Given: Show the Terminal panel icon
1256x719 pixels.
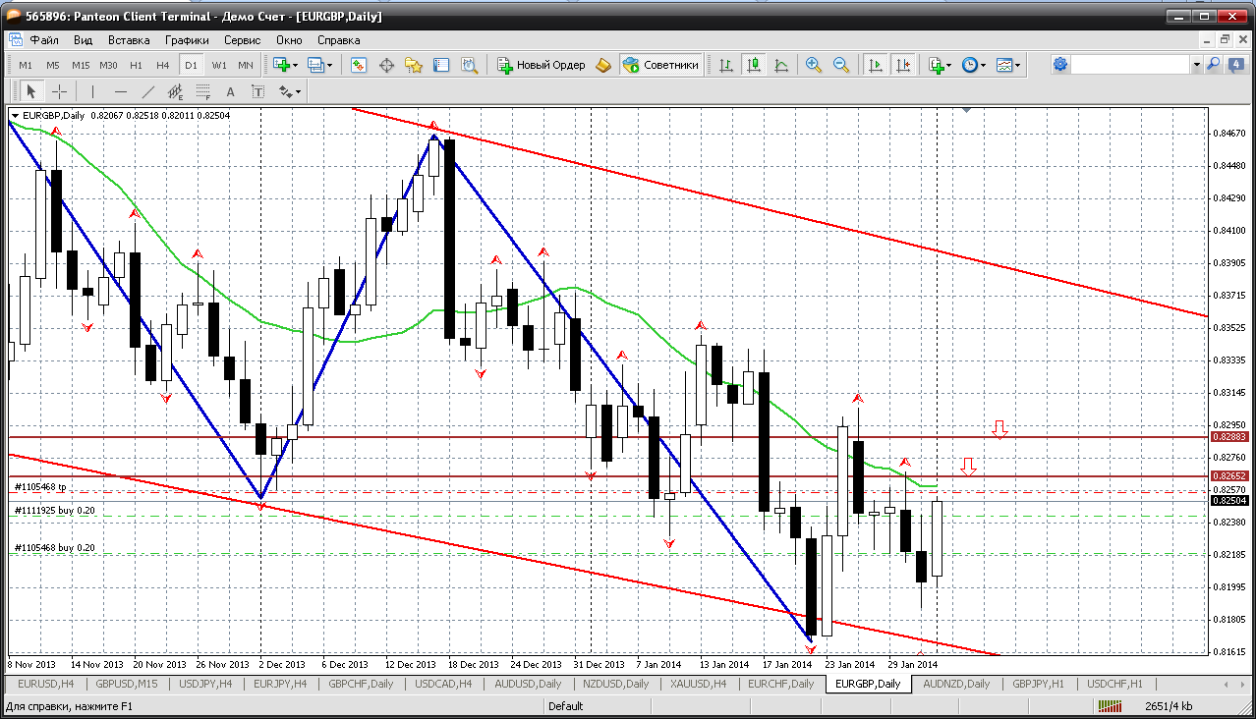Looking at the screenshot, I should click(441, 65).
